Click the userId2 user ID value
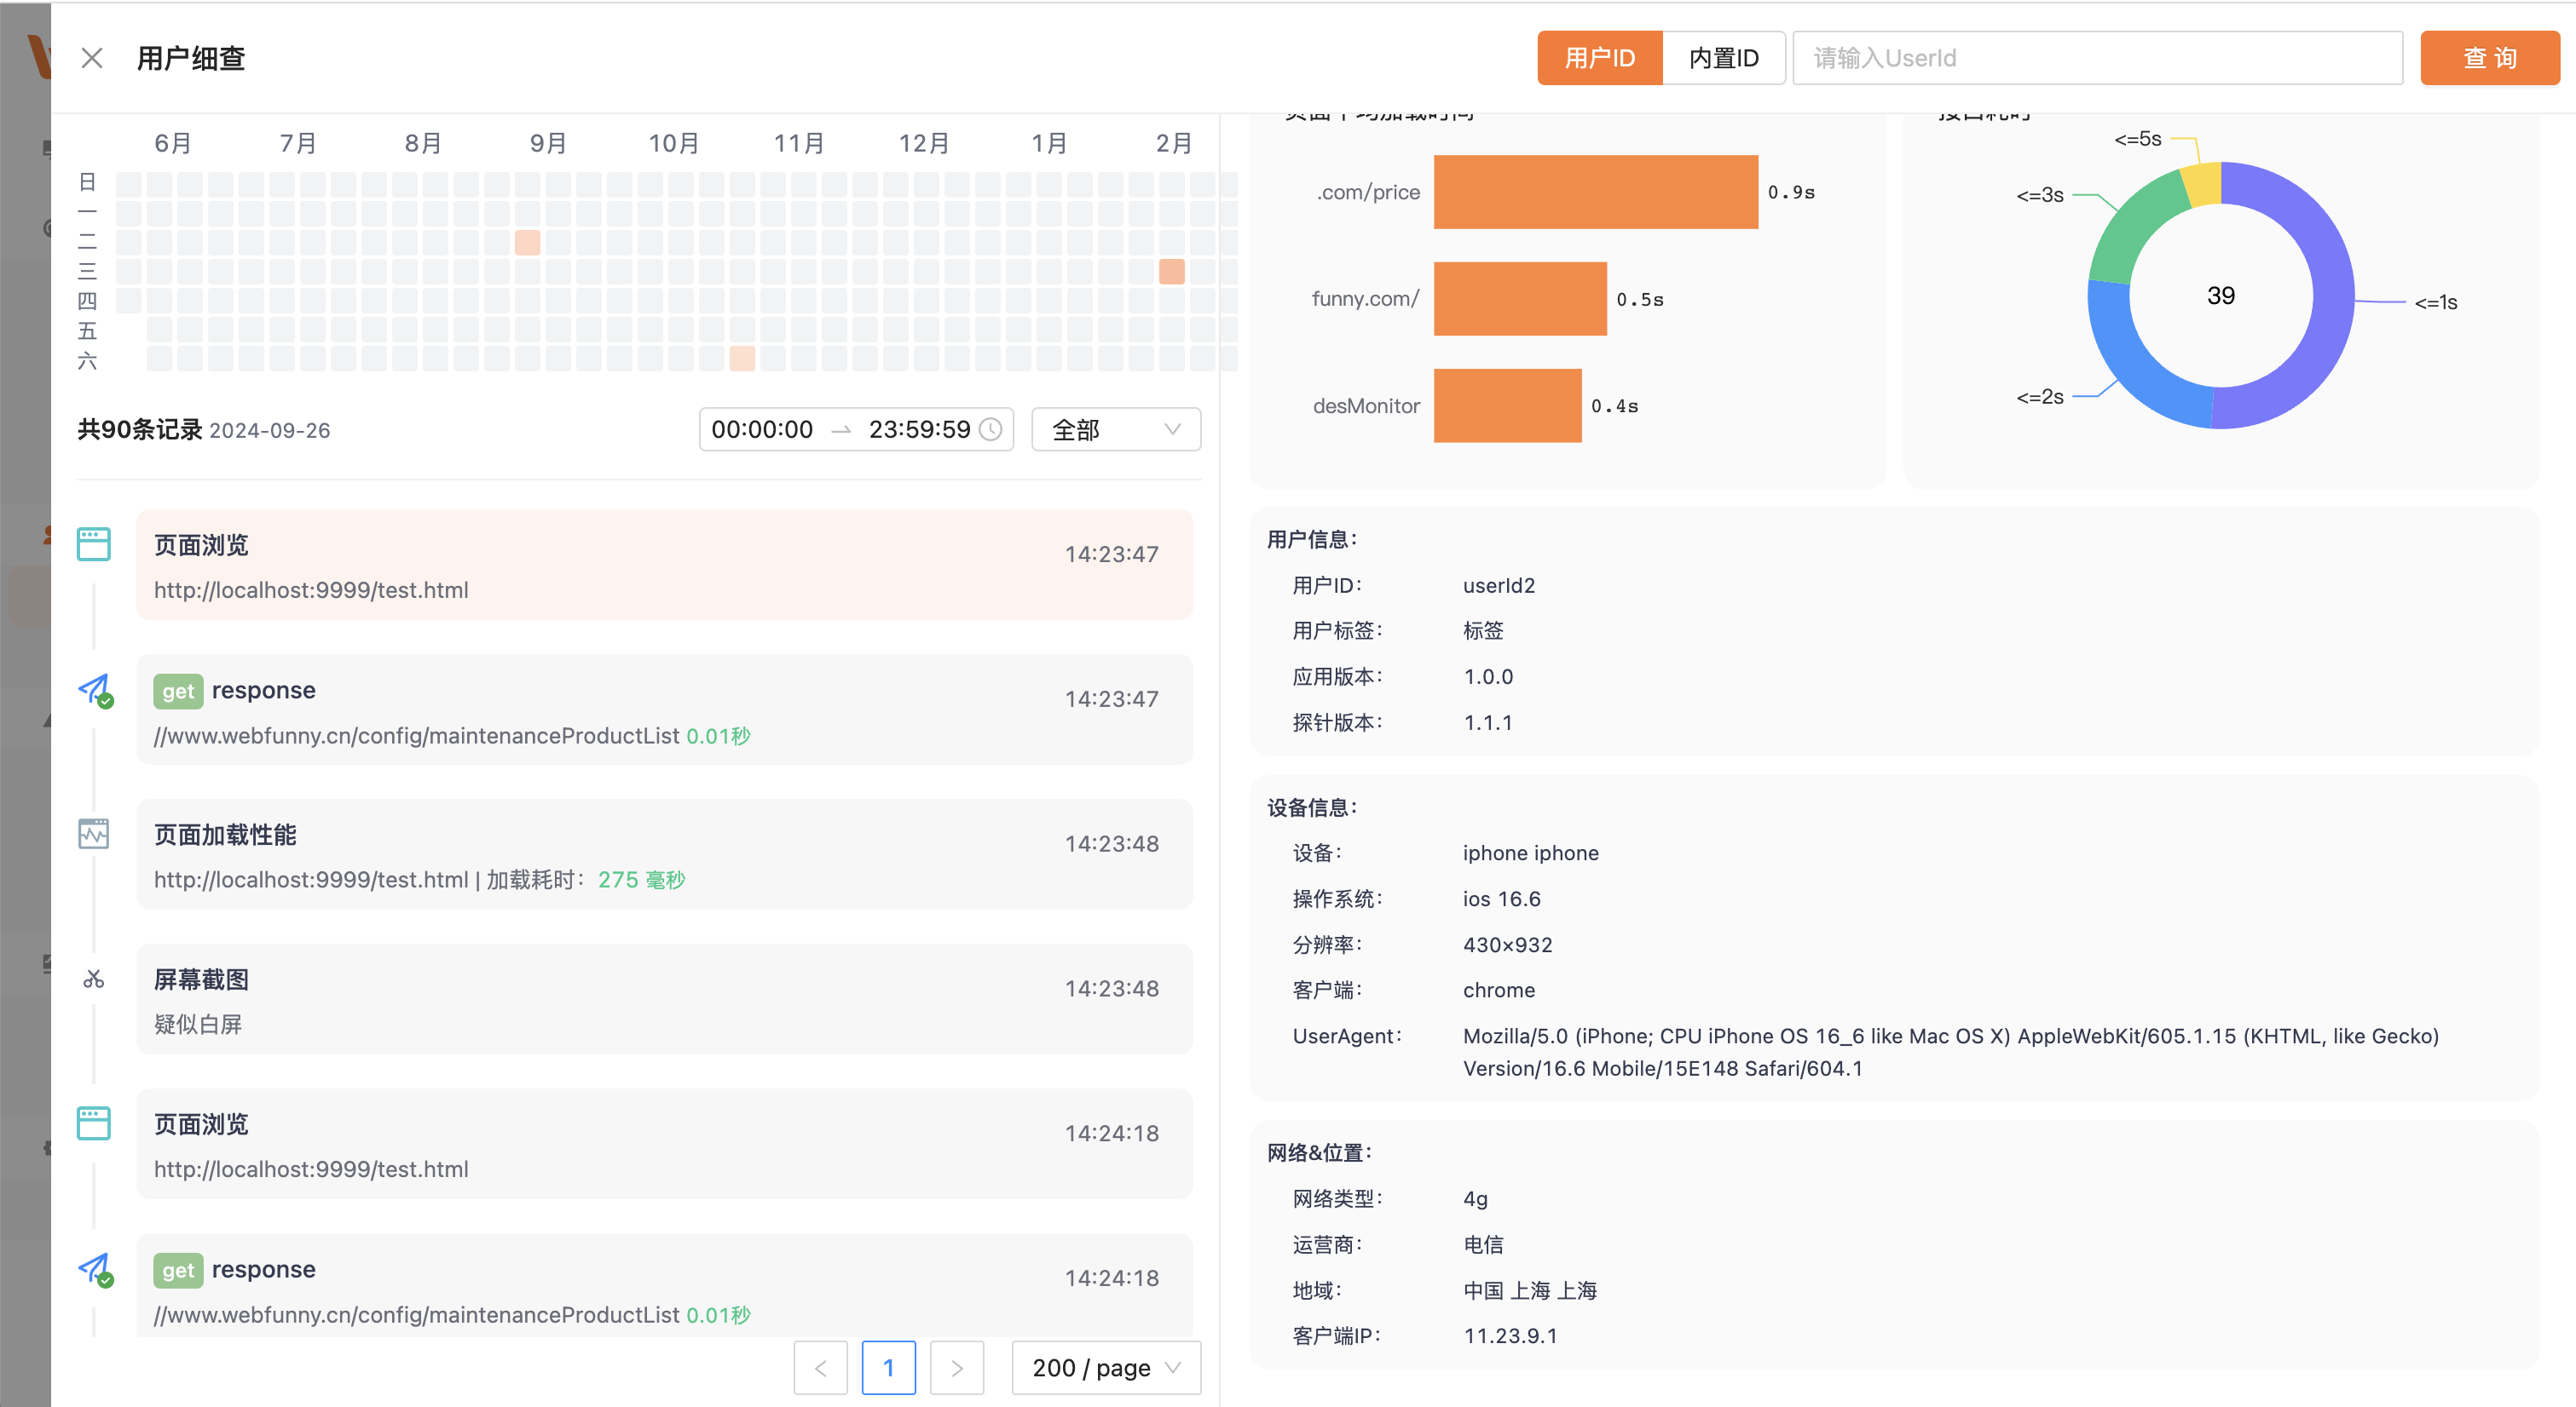 pyautogui.click(x=1498, y=586)
